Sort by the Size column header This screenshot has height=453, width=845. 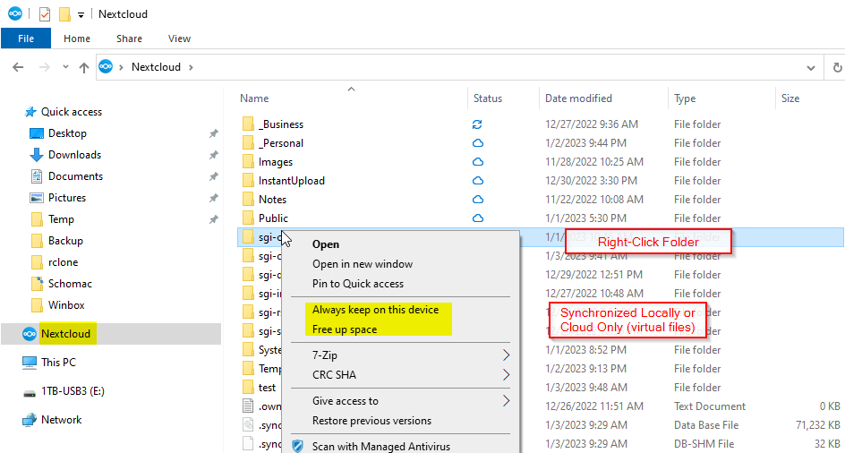pos(790,98)
